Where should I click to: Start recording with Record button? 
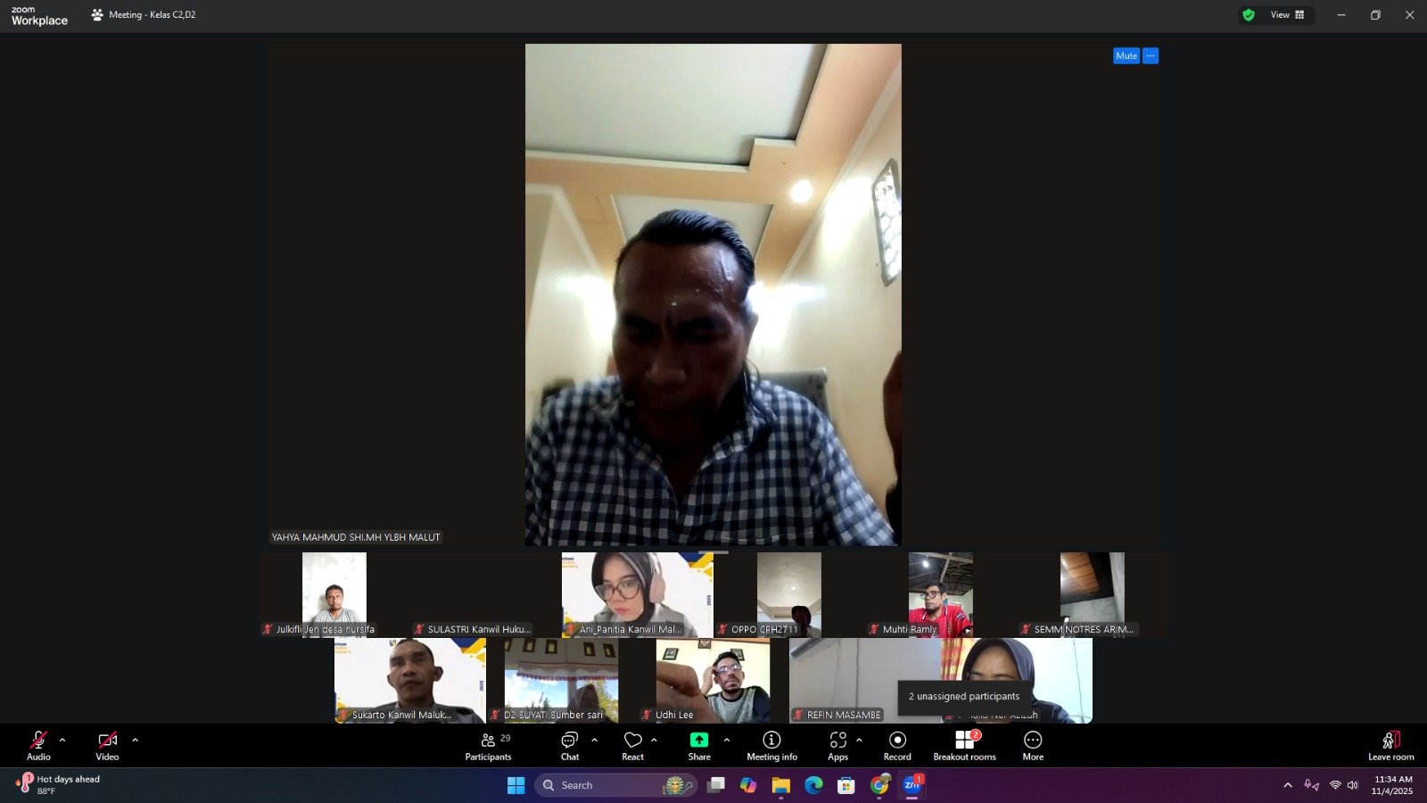coord(897,746)
